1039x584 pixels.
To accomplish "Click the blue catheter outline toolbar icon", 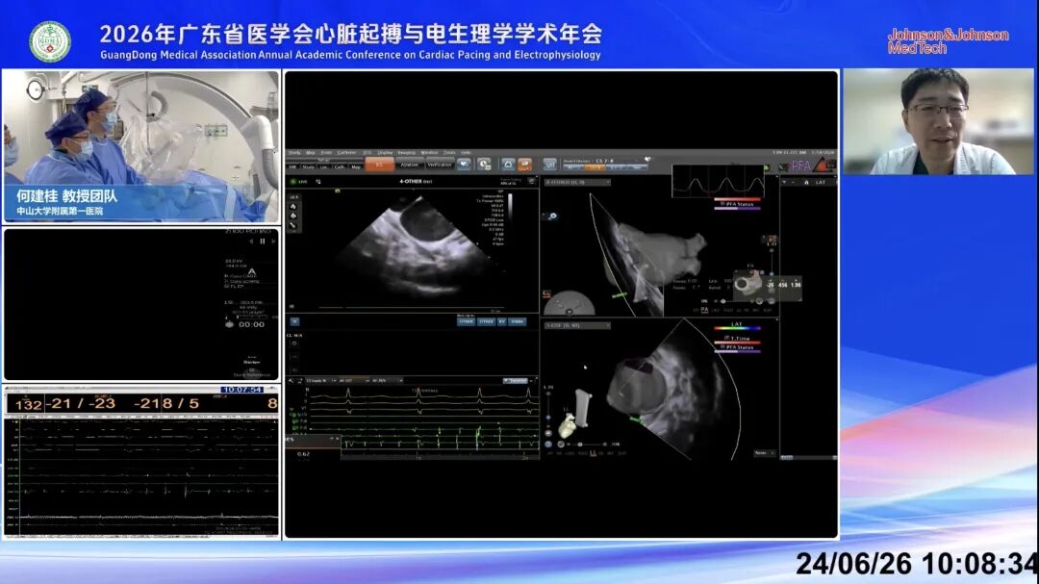I will (x=508, y=165).
